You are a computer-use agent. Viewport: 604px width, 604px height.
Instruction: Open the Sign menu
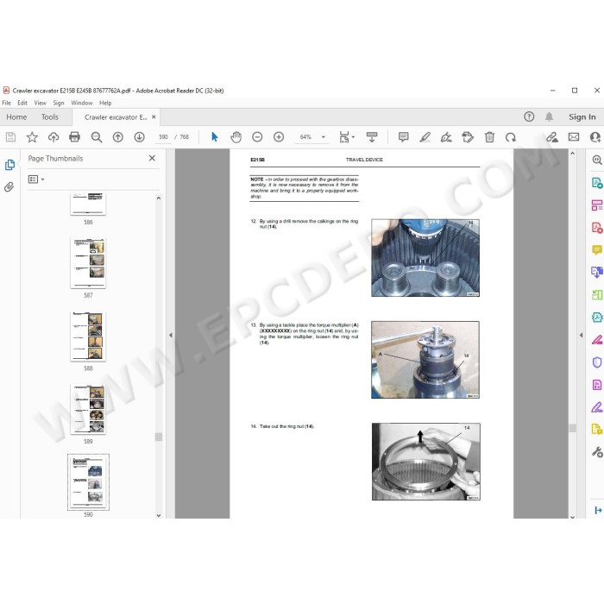point(59,103)
